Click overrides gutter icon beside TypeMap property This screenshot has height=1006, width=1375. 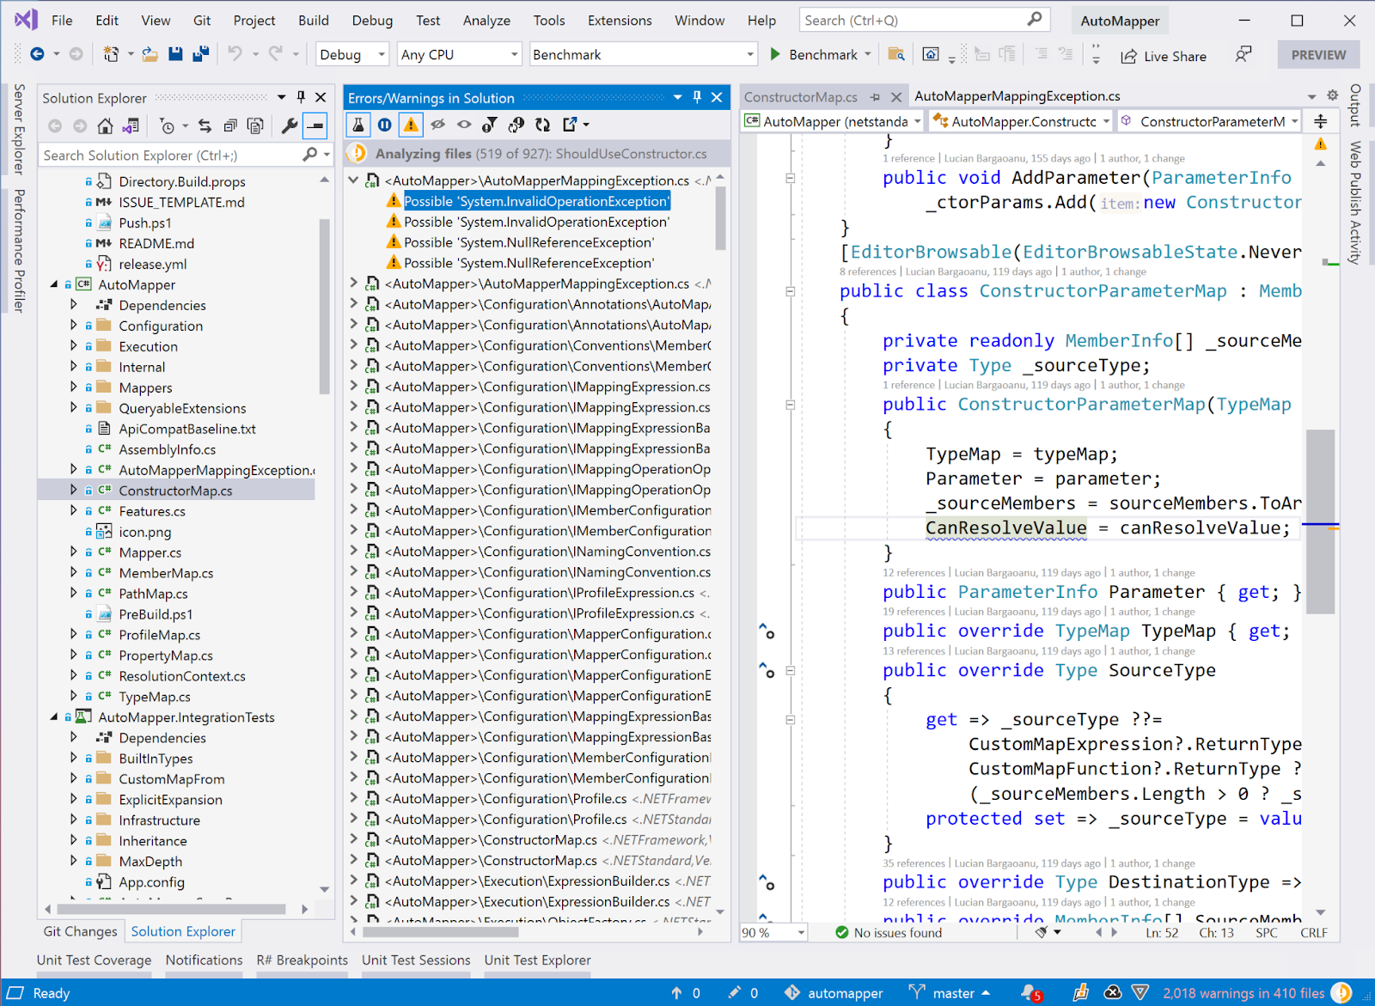(767, 631)
